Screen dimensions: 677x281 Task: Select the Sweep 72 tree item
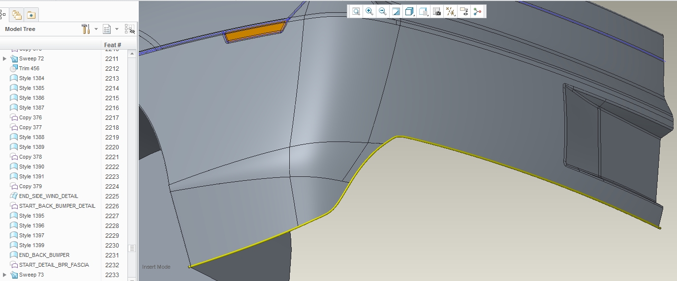(x=31, y=58)
